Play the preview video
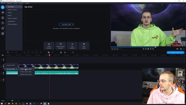Viewport: 186px width, 105px height. click(148, 49)
